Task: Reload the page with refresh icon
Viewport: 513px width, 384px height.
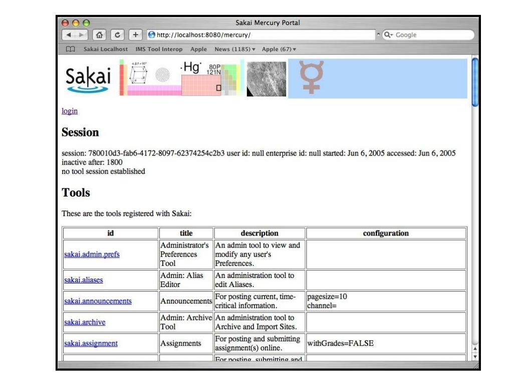Action: (117, 34)
